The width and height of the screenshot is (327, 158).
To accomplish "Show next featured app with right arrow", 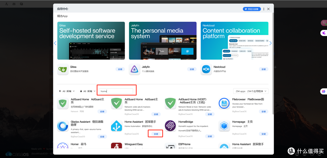I will (270, 43).
